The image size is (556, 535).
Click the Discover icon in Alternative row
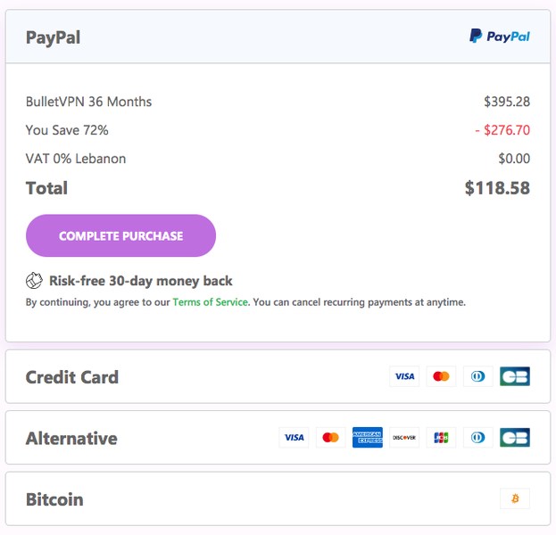point(404,438)
